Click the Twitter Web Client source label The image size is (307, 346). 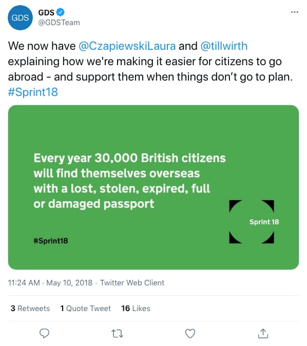click(x=132, y=283)
